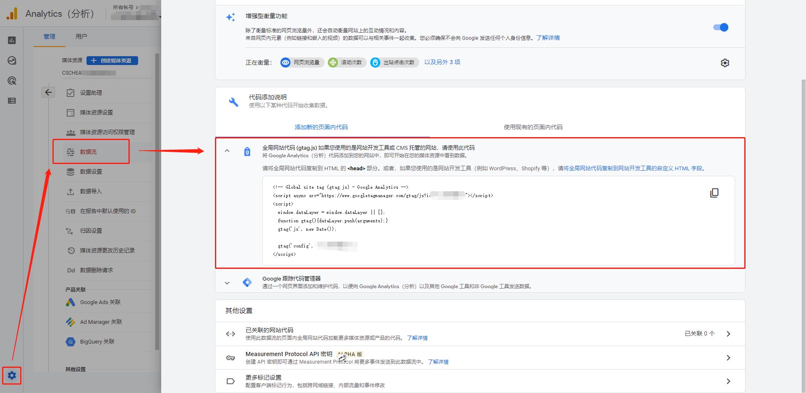
Task: Open 在报告中默认使用的 ID menu item
Action: pyautogui.click(x=108, y=211)
